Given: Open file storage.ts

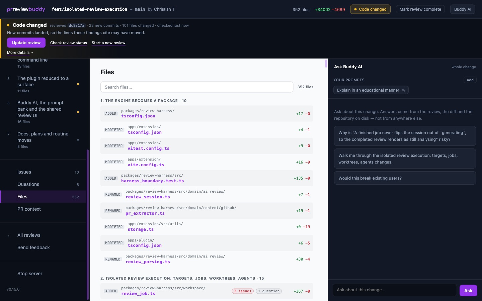Looking at the screenshot, I should tap(141, 229).
